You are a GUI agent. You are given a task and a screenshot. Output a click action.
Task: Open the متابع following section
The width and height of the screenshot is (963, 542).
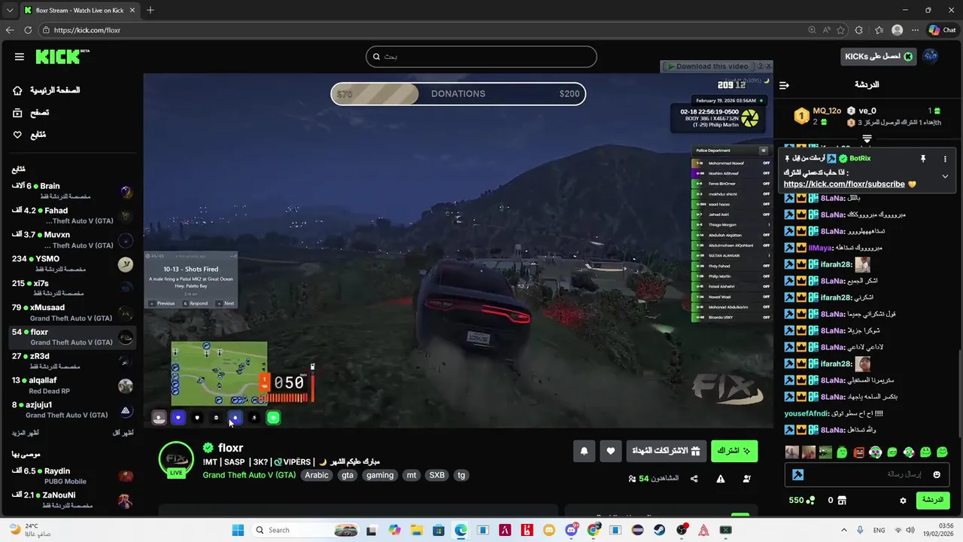[x=29, y=135]
